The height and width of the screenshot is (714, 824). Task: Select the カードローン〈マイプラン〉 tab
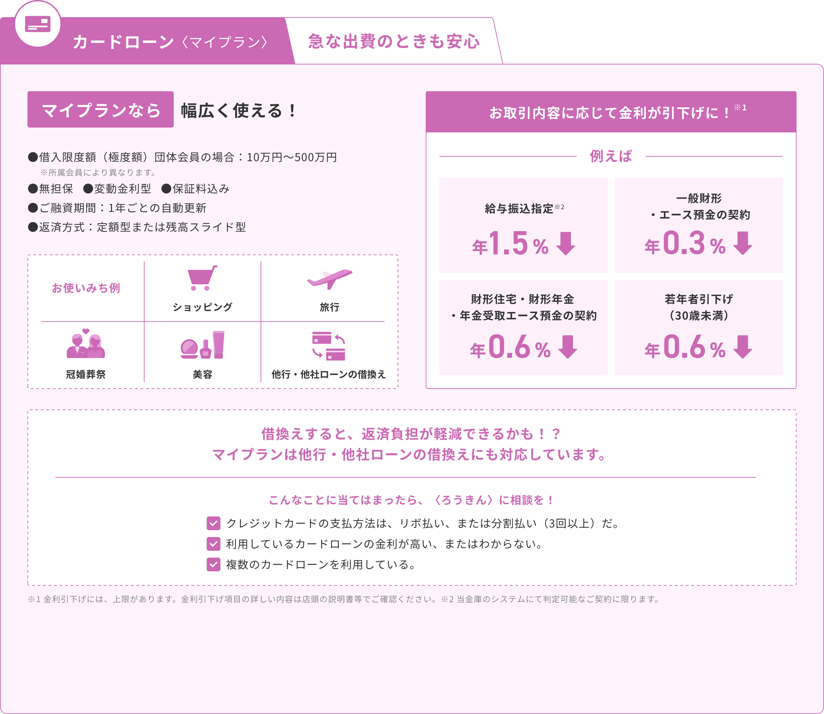point(170,42)
